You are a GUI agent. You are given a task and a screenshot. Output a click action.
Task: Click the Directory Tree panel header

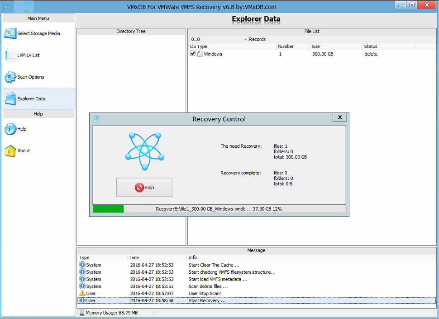coord(131,31)
